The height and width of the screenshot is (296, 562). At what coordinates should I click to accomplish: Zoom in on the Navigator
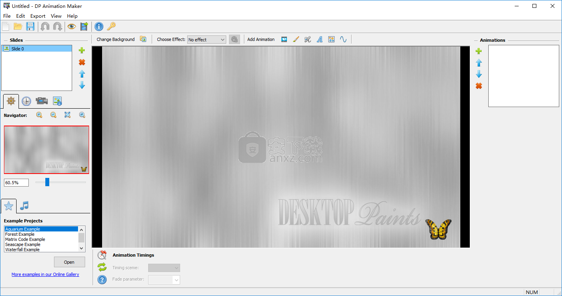click(x=39, y=115)
